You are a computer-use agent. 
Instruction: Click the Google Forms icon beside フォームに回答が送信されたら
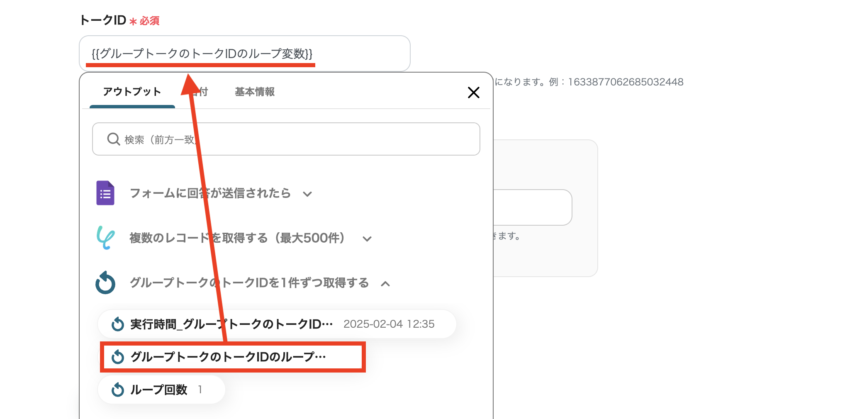click(x=105, y=193)
